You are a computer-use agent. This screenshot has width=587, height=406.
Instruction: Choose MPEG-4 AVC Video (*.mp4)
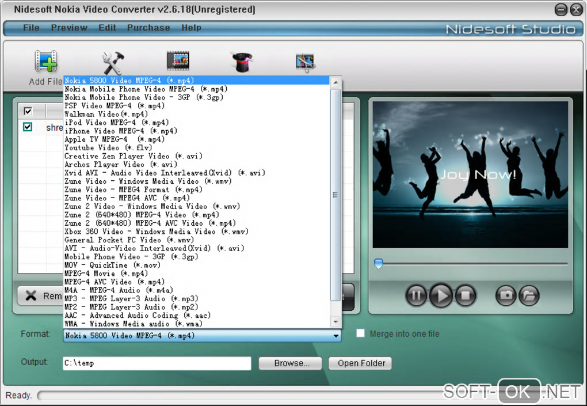(x=197, y=282)
